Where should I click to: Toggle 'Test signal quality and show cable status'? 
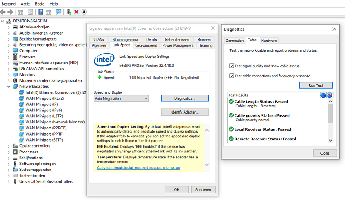tap(232, 66)
